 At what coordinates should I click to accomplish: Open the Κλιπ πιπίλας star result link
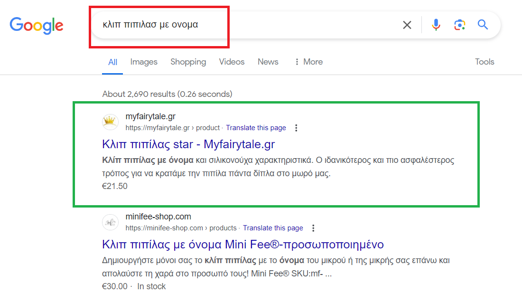click(188, 144)
